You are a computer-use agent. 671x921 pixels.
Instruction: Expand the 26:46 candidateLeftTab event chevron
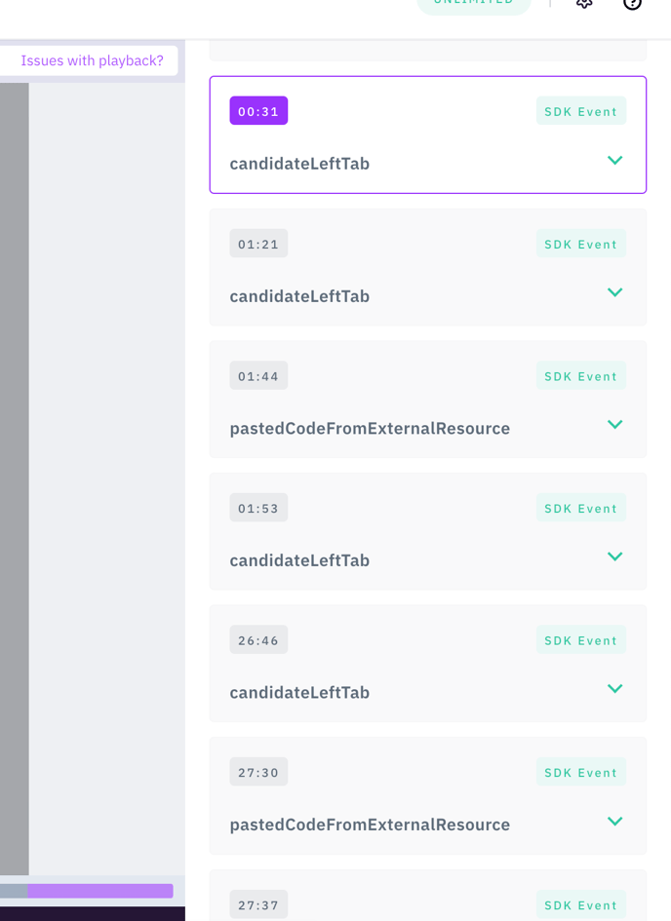614,689
